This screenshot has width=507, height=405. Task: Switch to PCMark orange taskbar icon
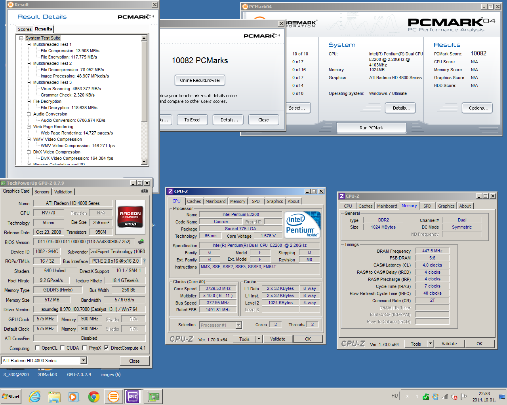point(113,397)
